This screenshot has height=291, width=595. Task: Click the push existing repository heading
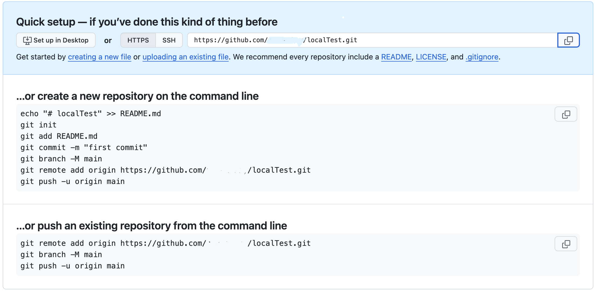pyautogui.click(x=151, y=226)
